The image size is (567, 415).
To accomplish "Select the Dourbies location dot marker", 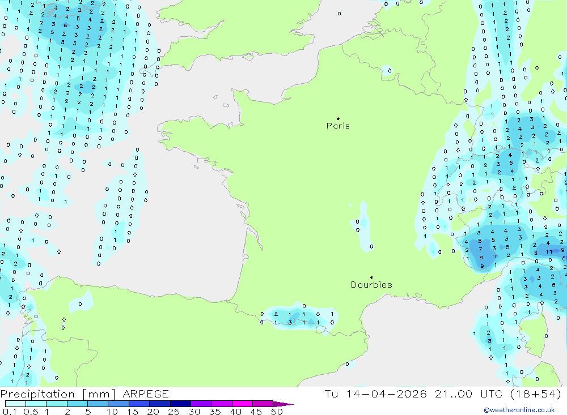I will [371, 277].
